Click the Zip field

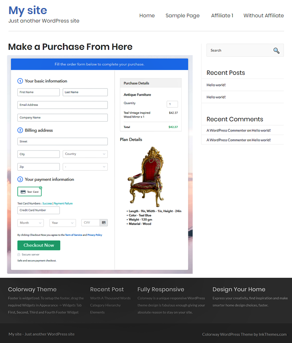coord(39,167)
